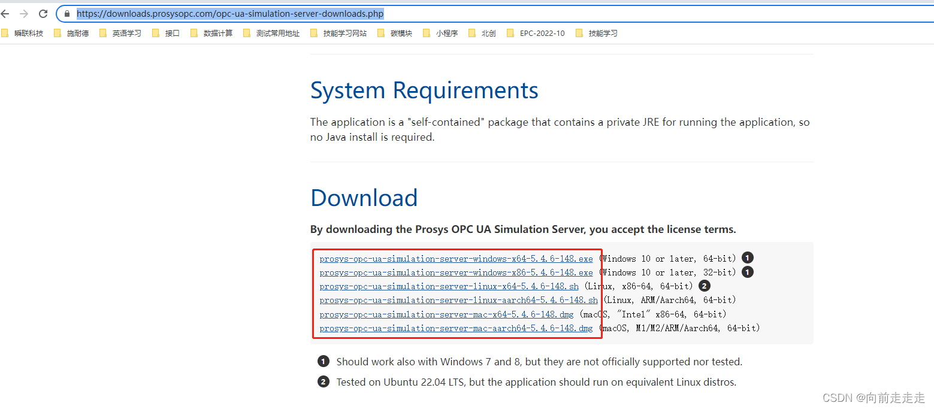Screen dimensions: 934x409
Task: Open the 瞬联科技 bookmark folder
Action: (x=23, y=34)
